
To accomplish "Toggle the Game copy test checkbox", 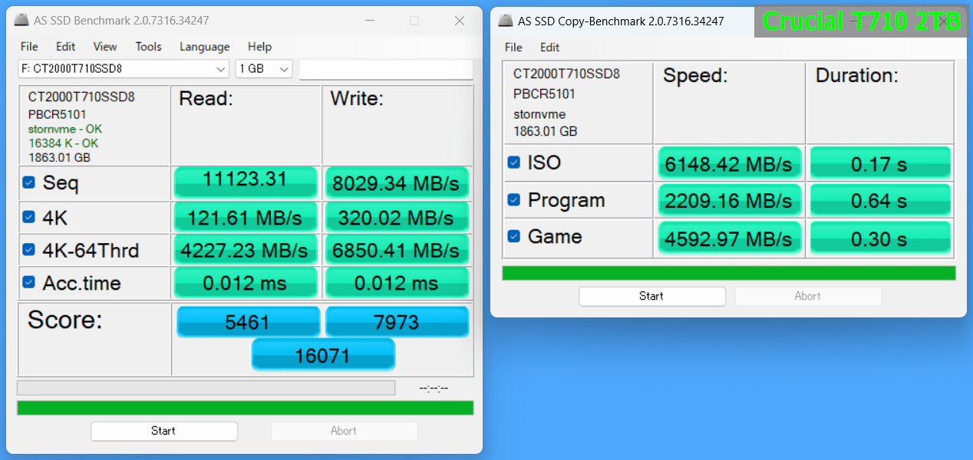I will point(514,236).
